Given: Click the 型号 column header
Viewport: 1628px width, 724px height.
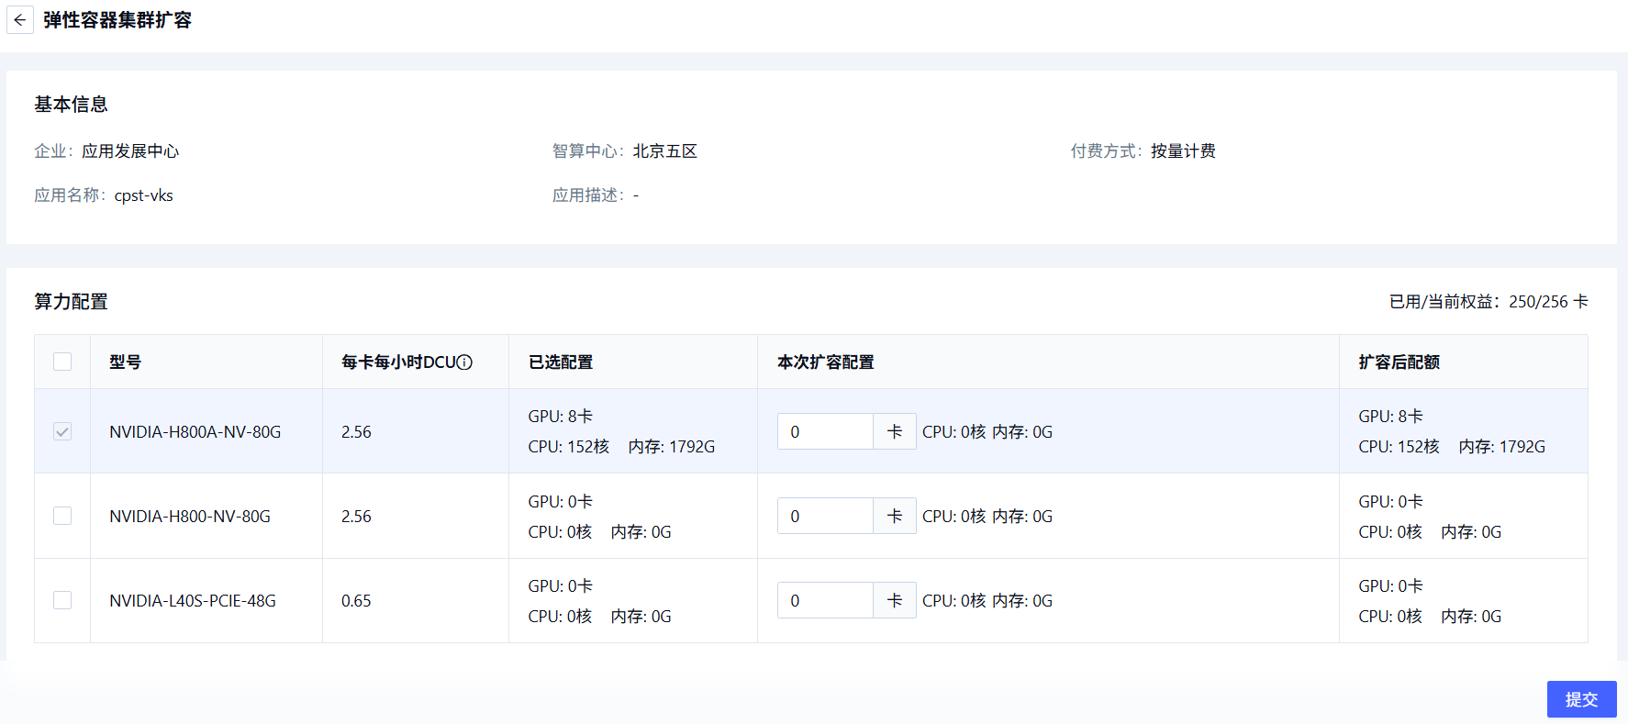Looking at the screenshot, I should tap(126, 362).
